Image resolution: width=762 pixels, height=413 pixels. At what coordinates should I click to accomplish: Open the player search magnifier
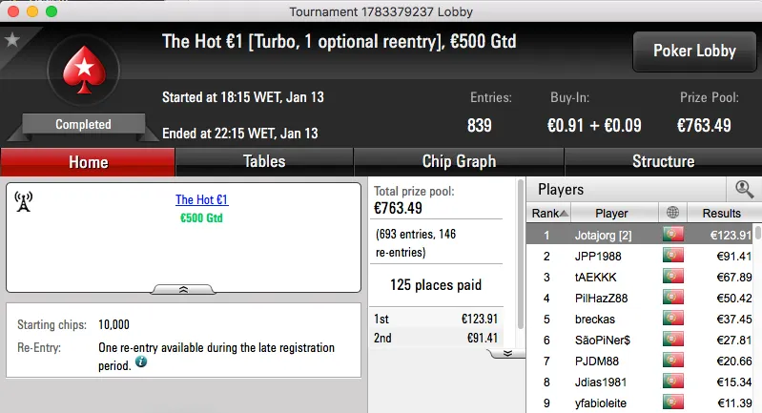click(744, 189)
